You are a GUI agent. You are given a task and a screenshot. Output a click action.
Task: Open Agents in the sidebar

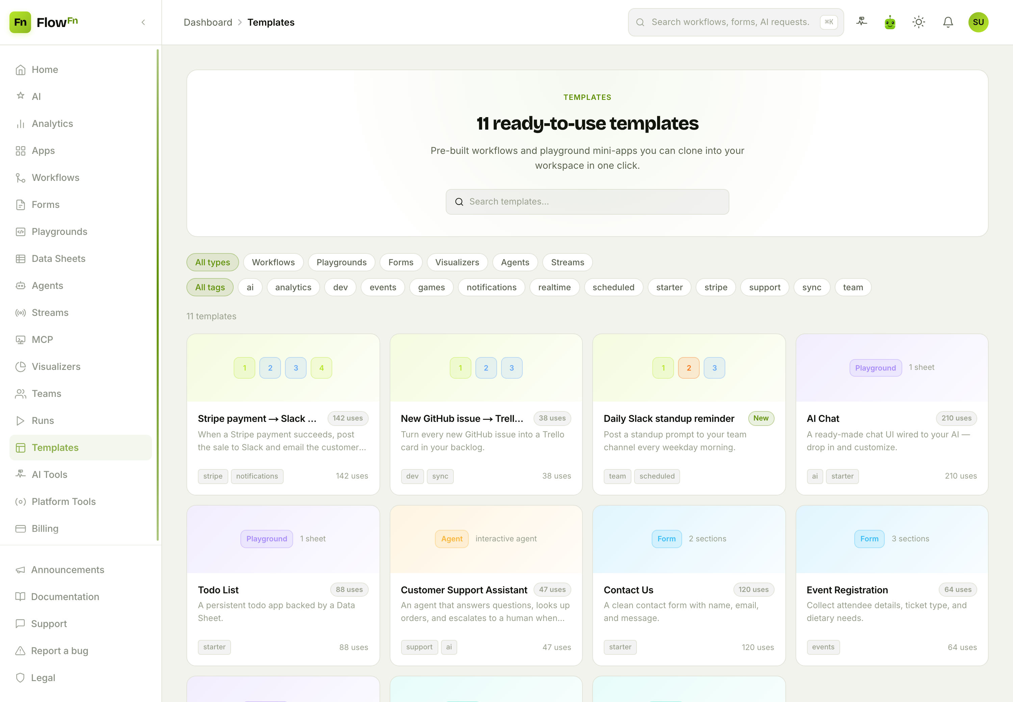click(x=80, y=286)
